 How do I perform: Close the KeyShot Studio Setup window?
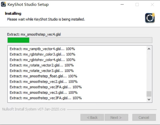(x=152, y=4)
